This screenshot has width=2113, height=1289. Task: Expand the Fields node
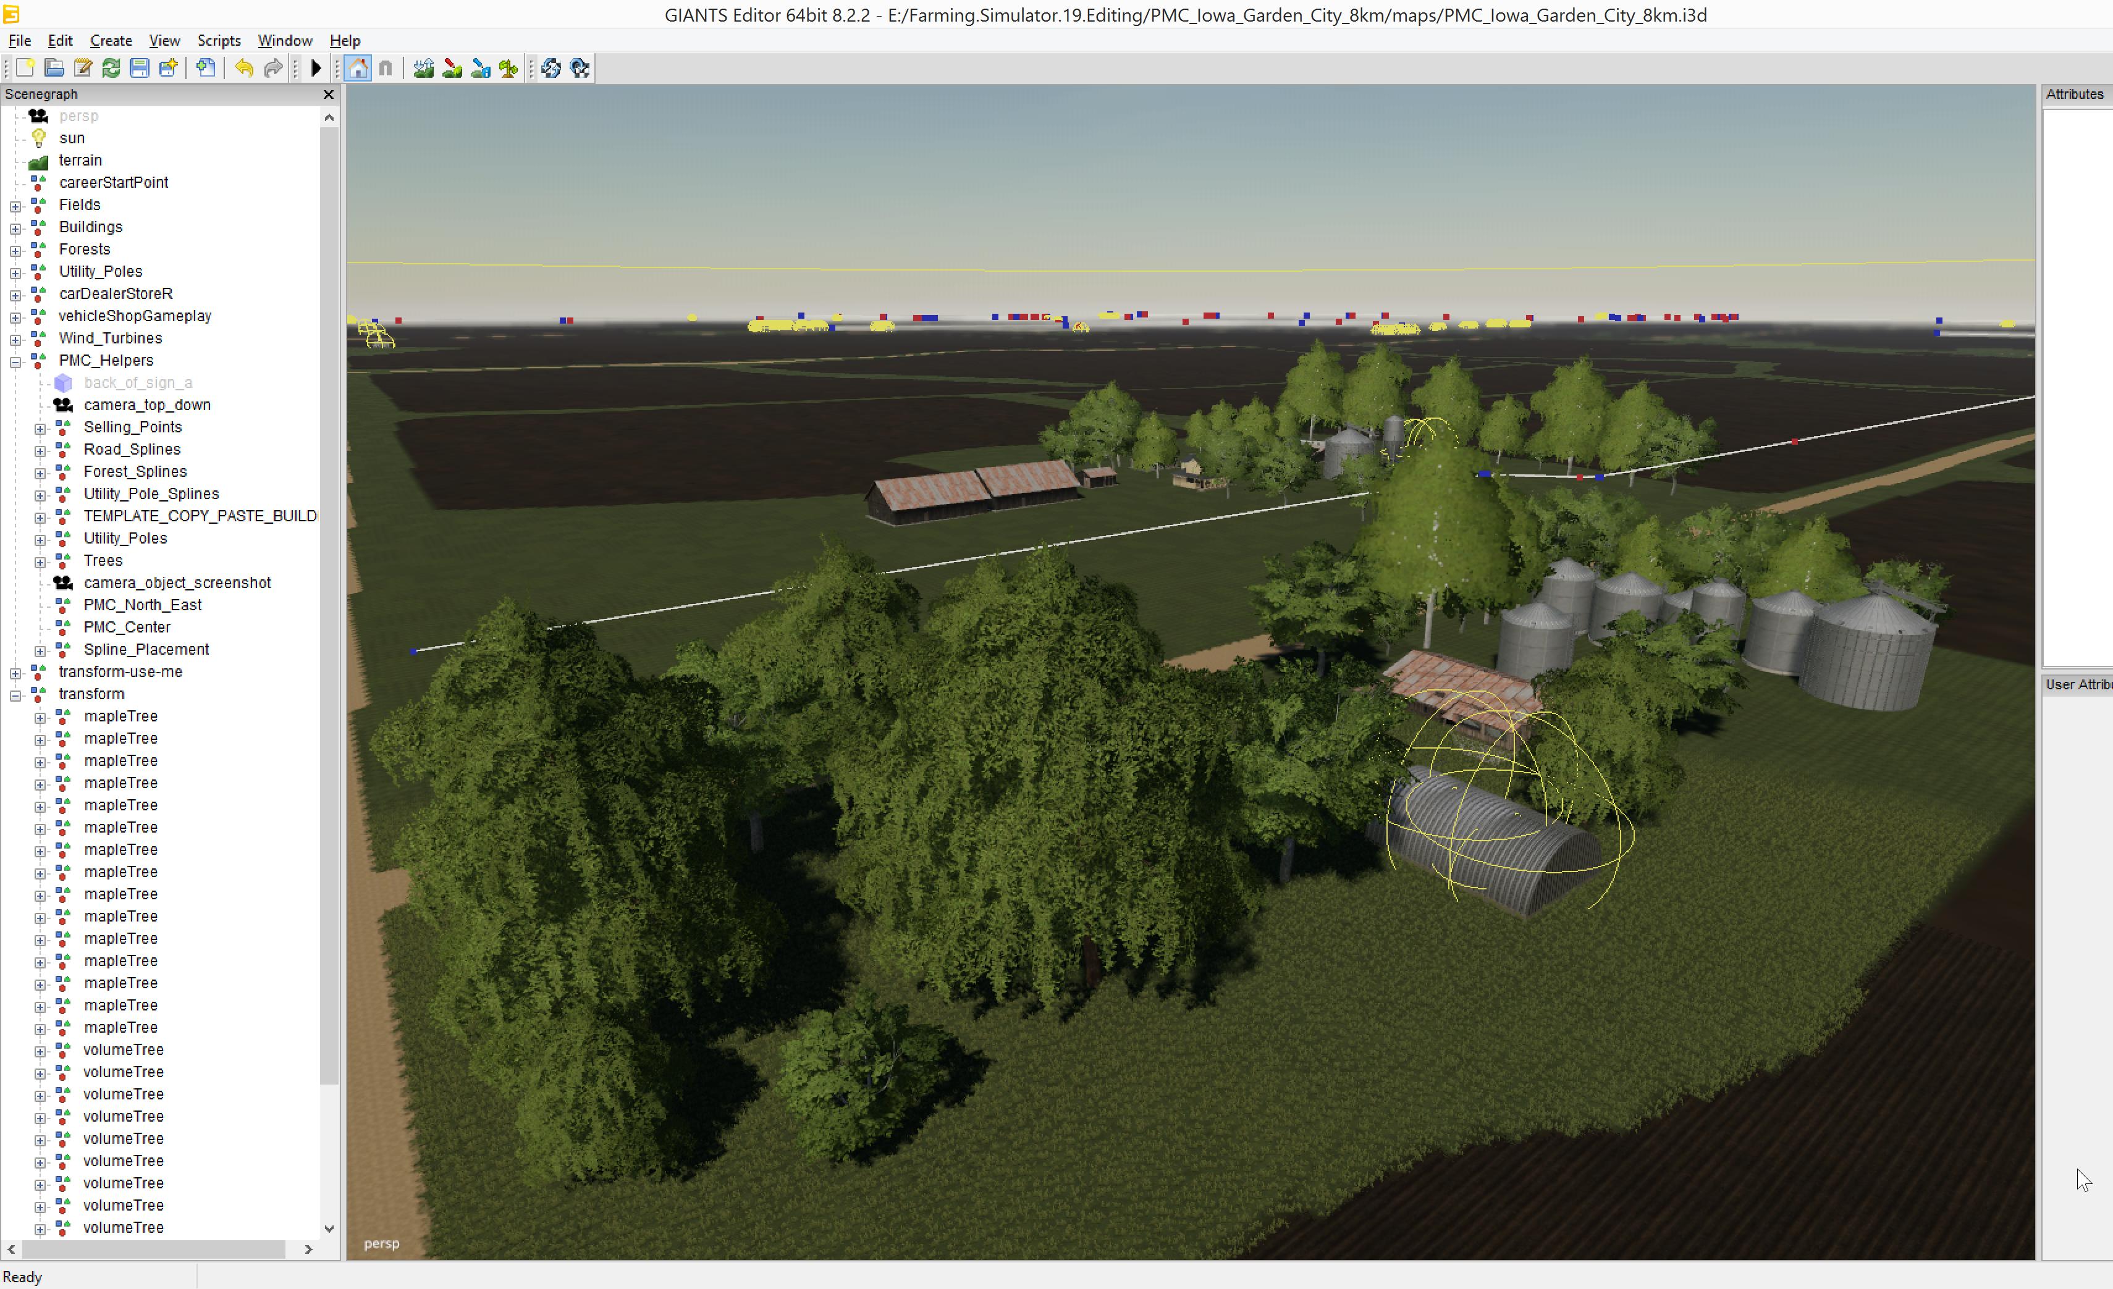click(x=15, y=206)
